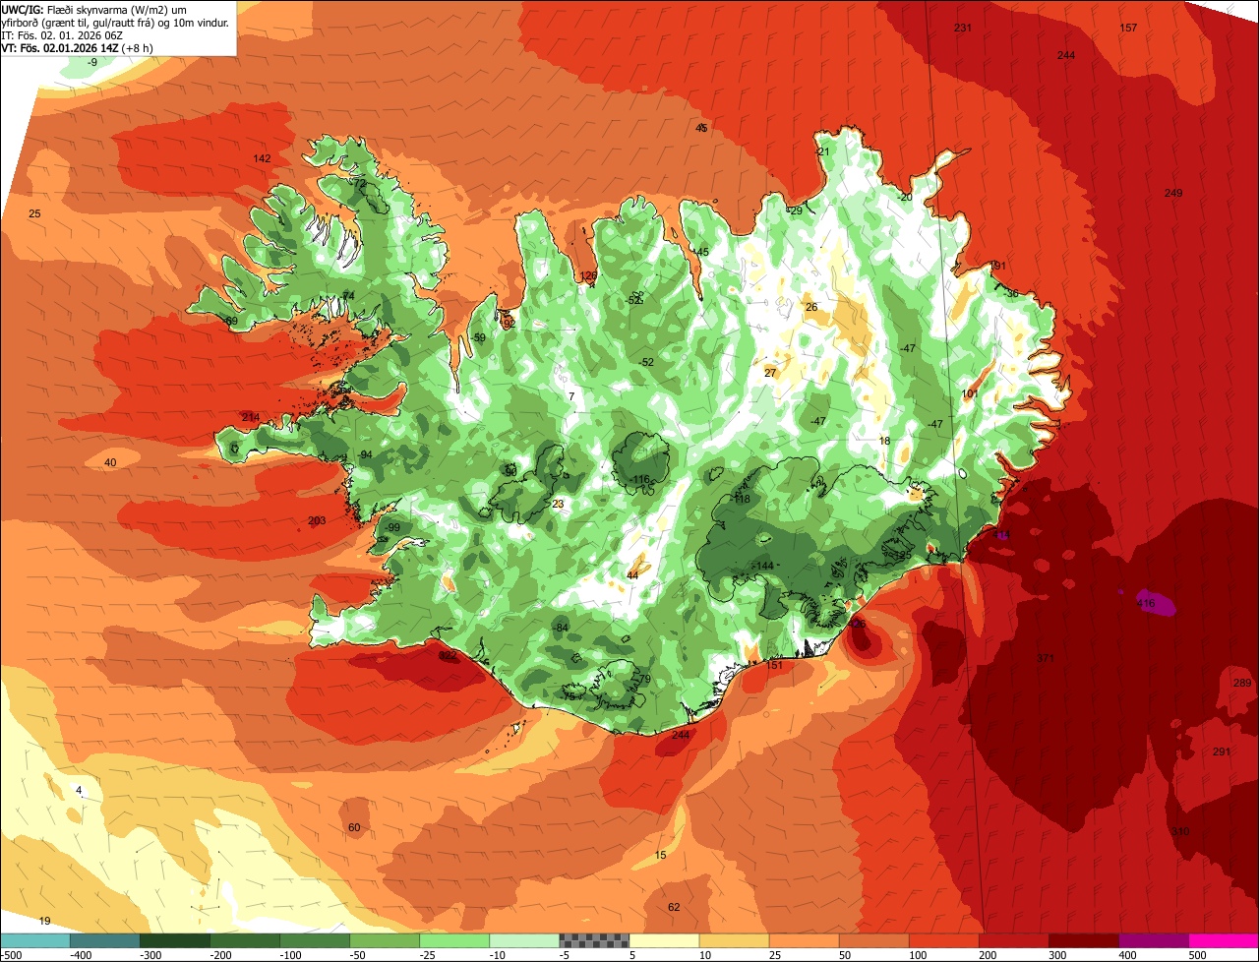This screenshot has width=1259, height=962.
Task: Click the map value 101 in the east
Action: tap(970, 394)
